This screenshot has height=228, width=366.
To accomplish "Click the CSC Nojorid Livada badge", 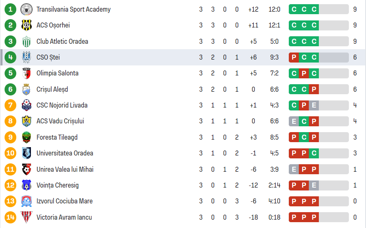I will (x=27, y=105).
